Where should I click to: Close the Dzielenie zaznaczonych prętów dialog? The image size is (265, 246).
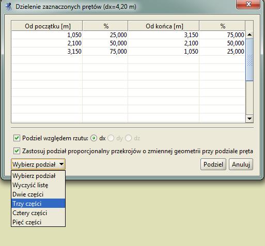pyautogui.click(x=248, y=4)
